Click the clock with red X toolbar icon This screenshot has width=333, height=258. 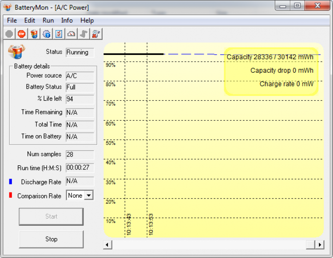pos(96,34)
